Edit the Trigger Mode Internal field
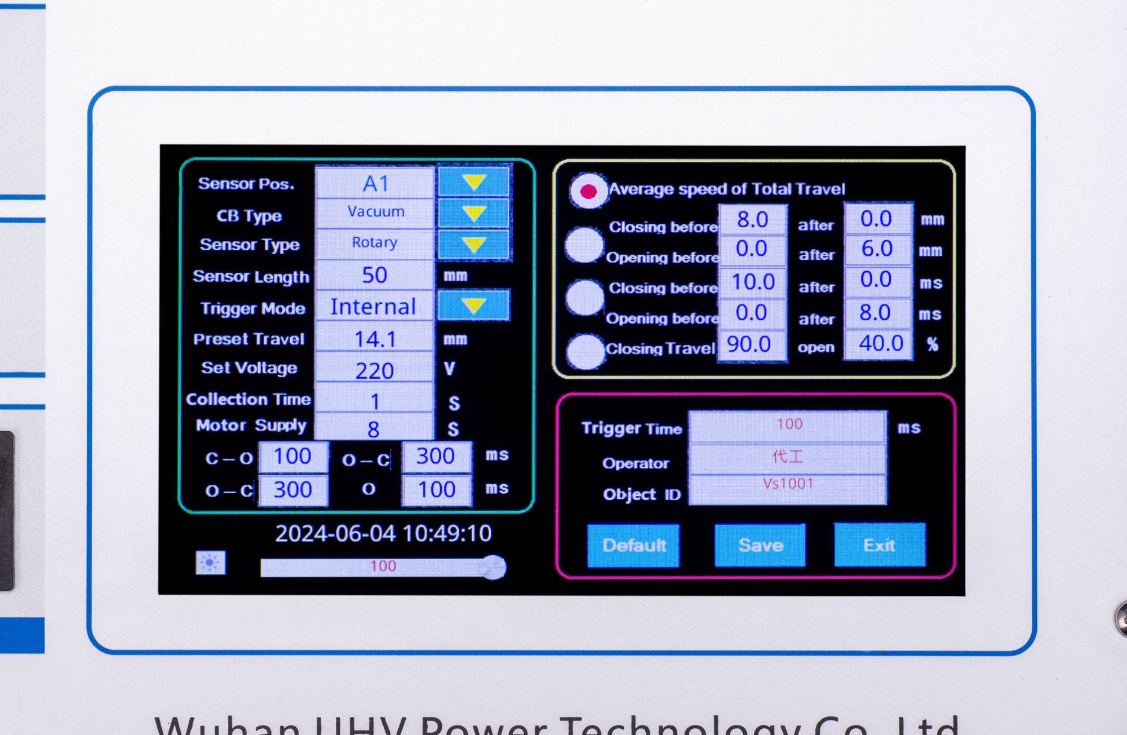Viewport: 1127px width, 735px height. click(x=375, y=306)
